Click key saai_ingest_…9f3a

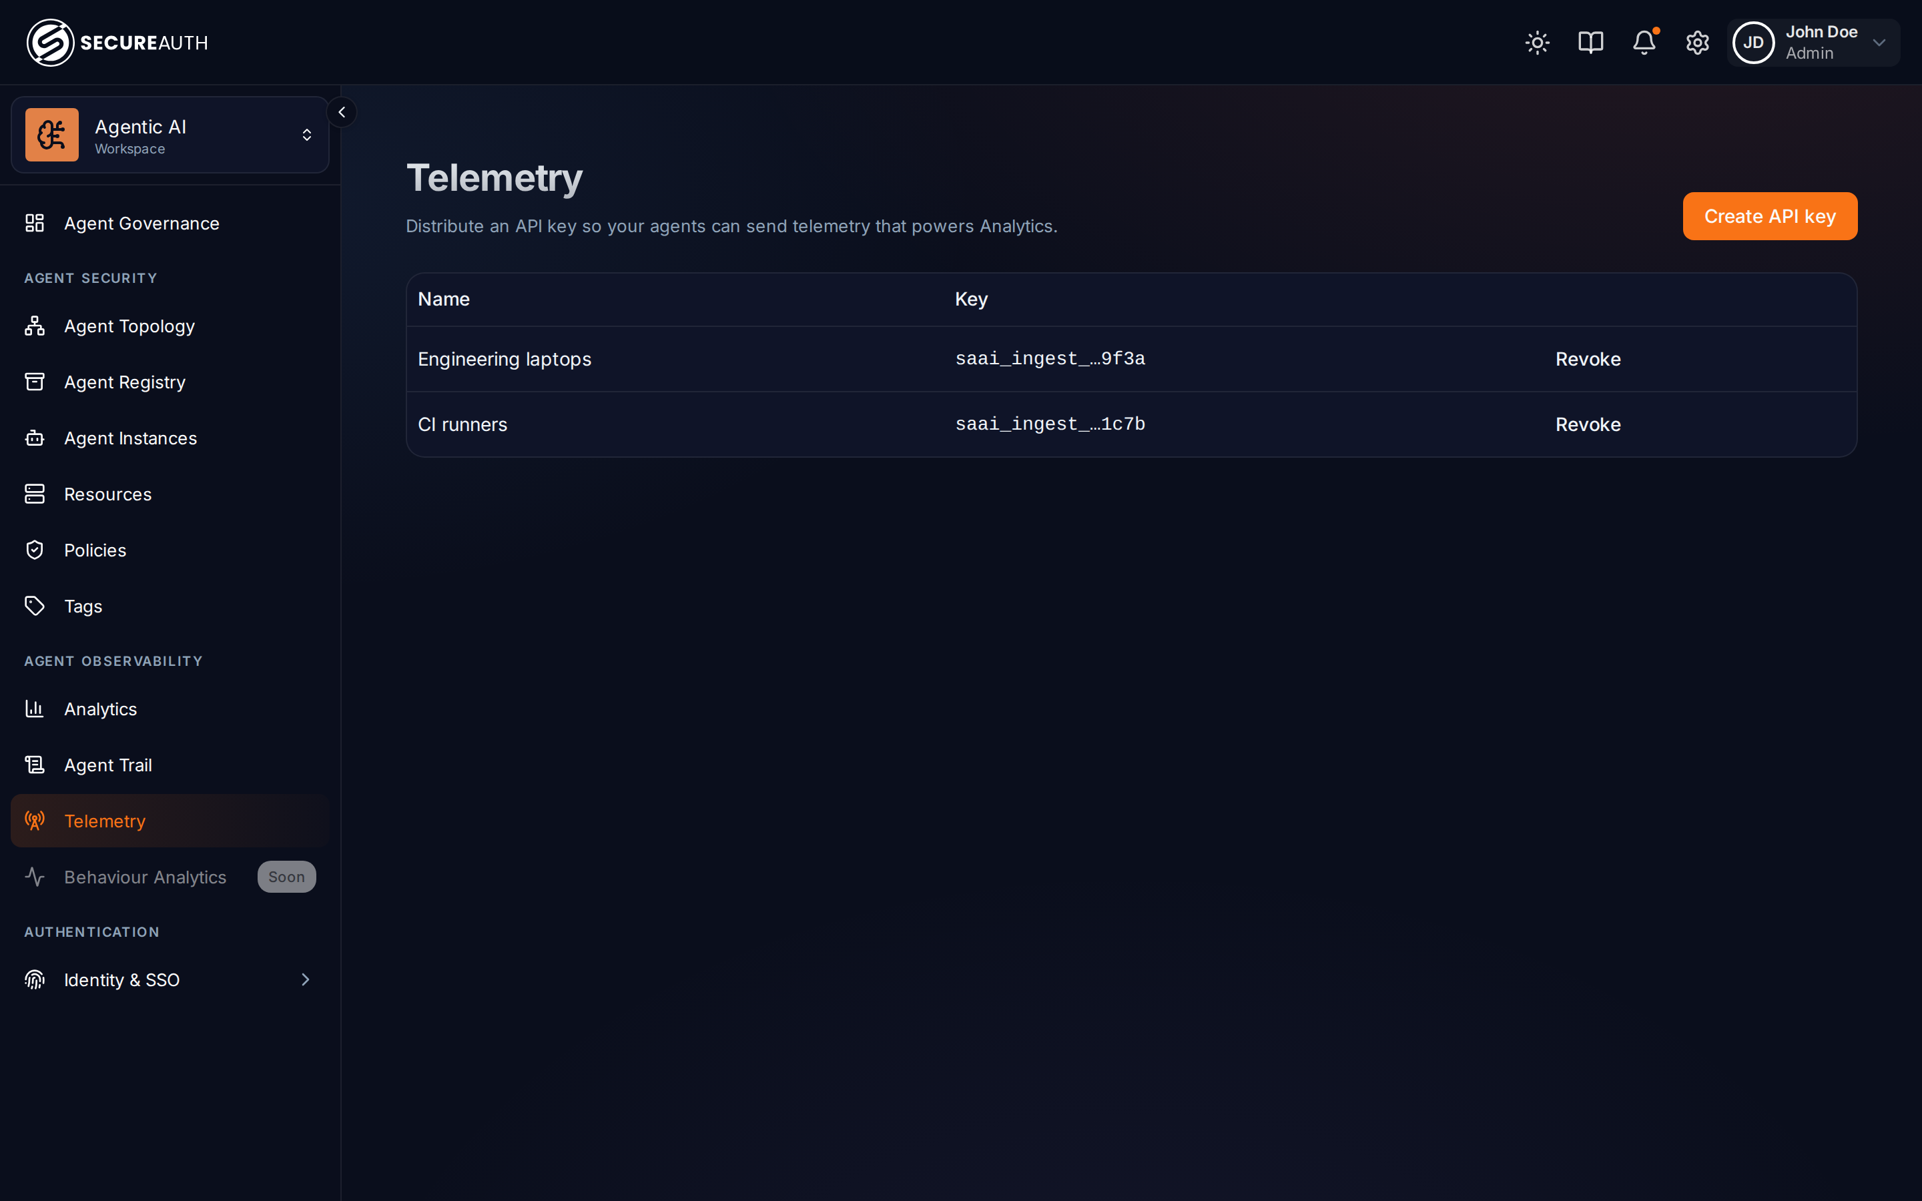(1050, 359)
